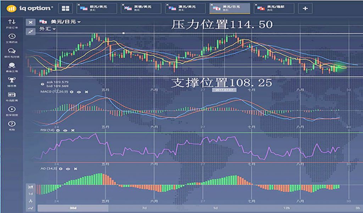Open the video tutorials play icon

coord(12,109)
